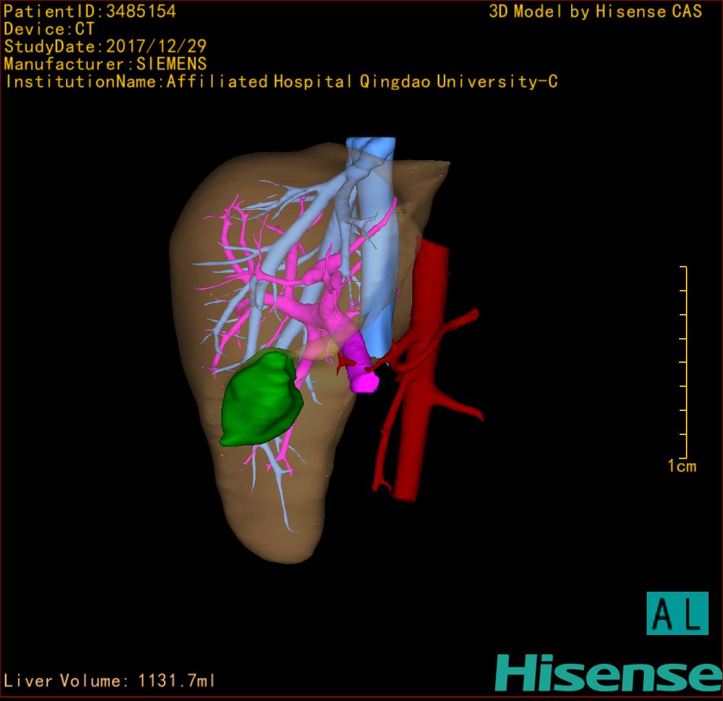Click the StudyDate:2017/12/29 text
723x701 pixels.
(x=105, y=47)
